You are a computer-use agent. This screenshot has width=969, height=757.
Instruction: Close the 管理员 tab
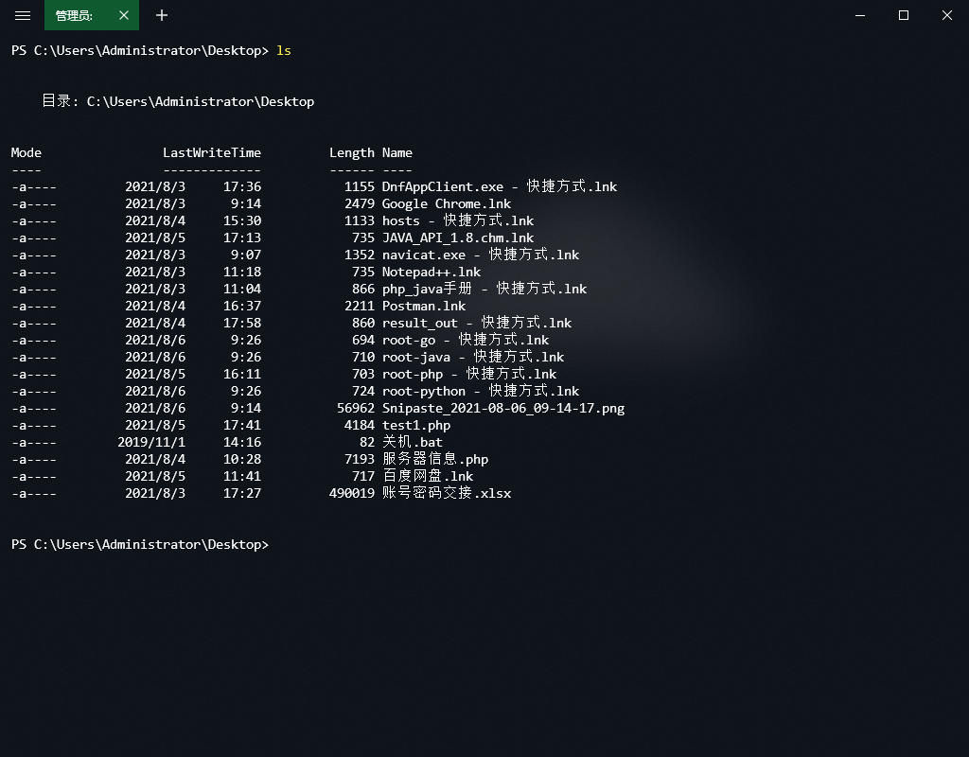click(124, 15)
